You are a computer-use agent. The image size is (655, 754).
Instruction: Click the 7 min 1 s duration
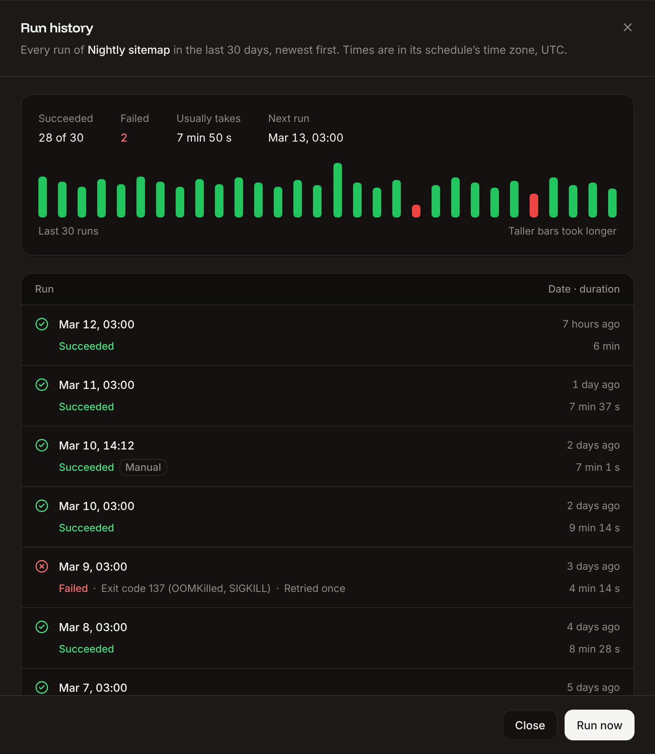tap(598, 467)
